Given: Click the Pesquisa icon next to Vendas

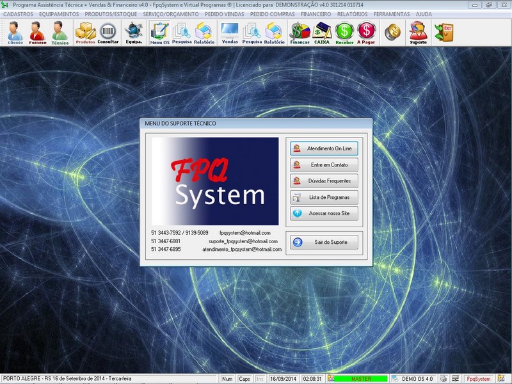Looking at the screenshot, I should point(252,33).
